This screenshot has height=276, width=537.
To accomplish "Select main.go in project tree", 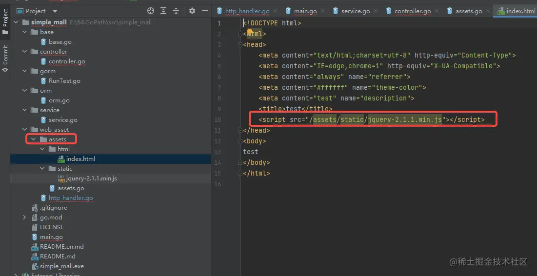I will coord(51,237).
